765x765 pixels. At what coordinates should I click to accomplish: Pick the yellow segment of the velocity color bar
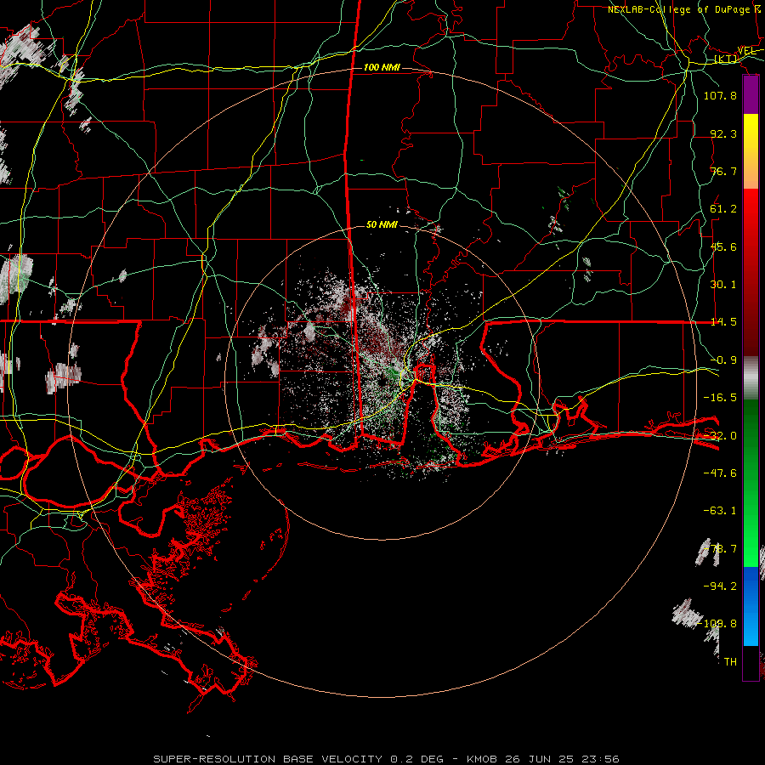751,151
